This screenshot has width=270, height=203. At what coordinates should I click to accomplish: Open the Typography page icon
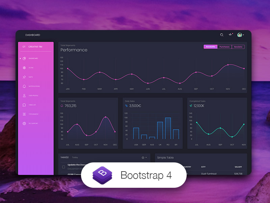(24, 114)
